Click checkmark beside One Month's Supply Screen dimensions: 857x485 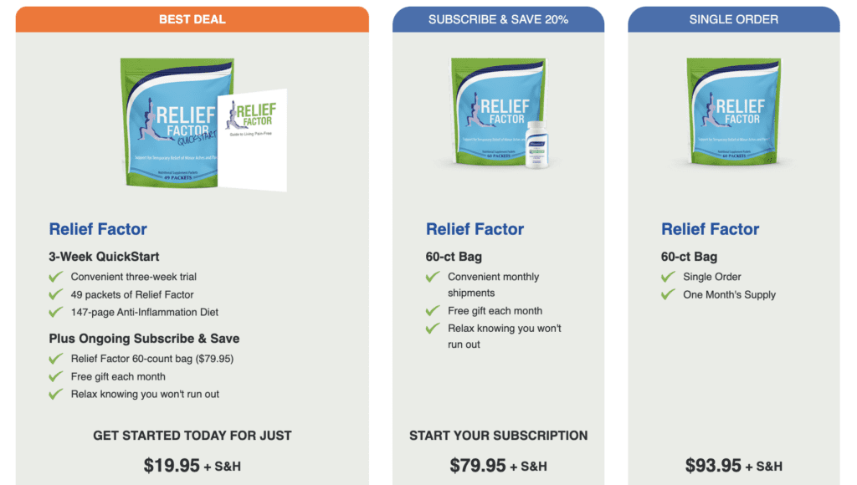668,295
